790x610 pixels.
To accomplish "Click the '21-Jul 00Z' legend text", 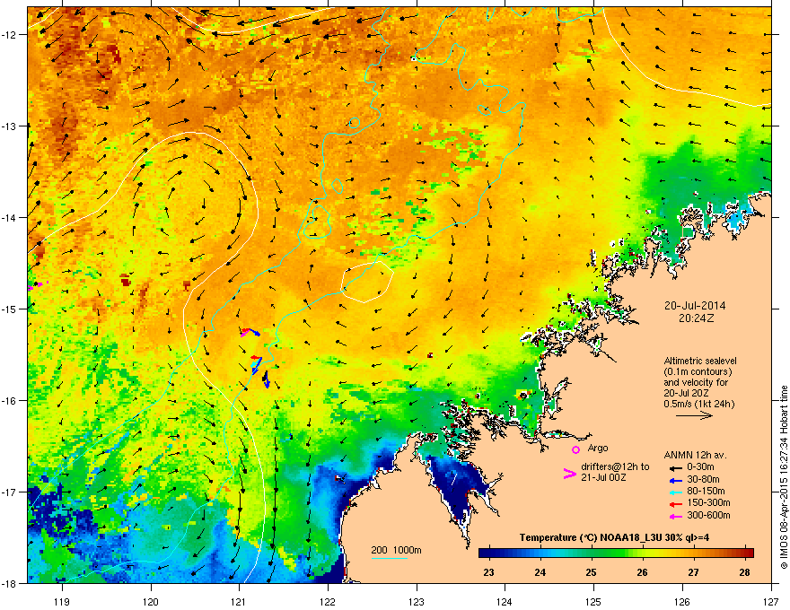I will 603,477.
